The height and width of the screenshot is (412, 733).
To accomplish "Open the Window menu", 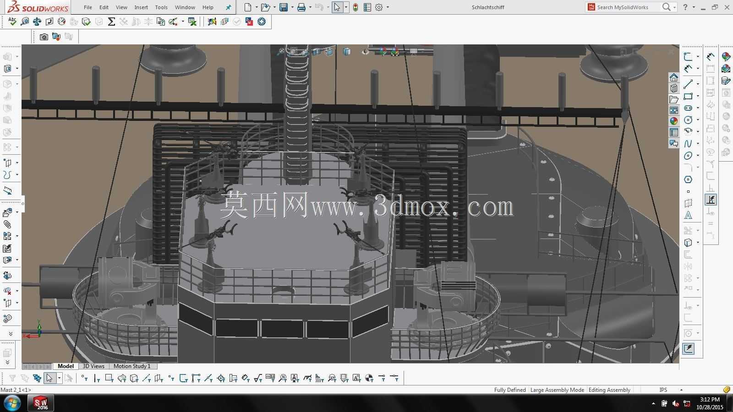I will (185, 7).
